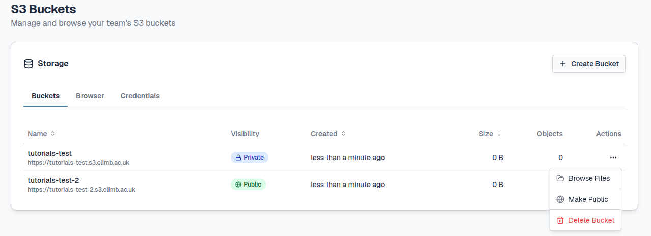Click the Objects column header
The height and width of the screenshot is (236, 651).
click(550, 134)
